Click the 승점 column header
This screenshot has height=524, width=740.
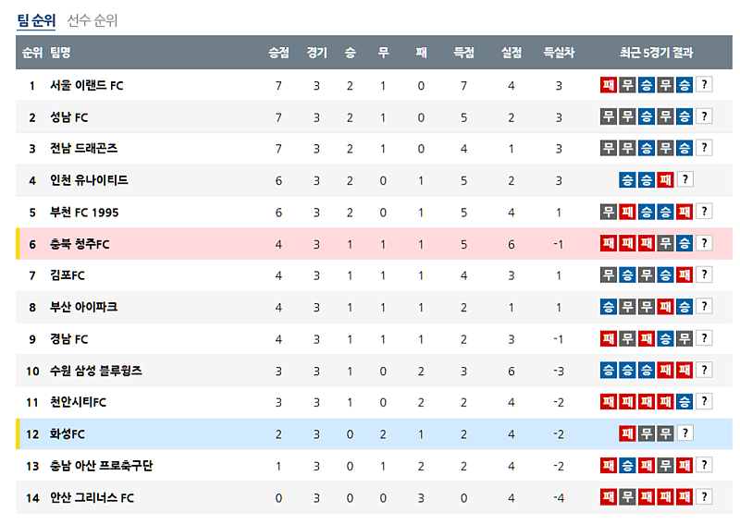pos(278,53)
